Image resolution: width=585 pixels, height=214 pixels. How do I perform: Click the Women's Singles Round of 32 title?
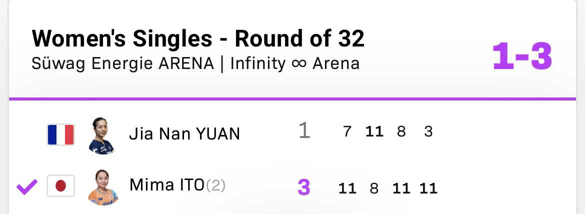click(x=198, y=39)
